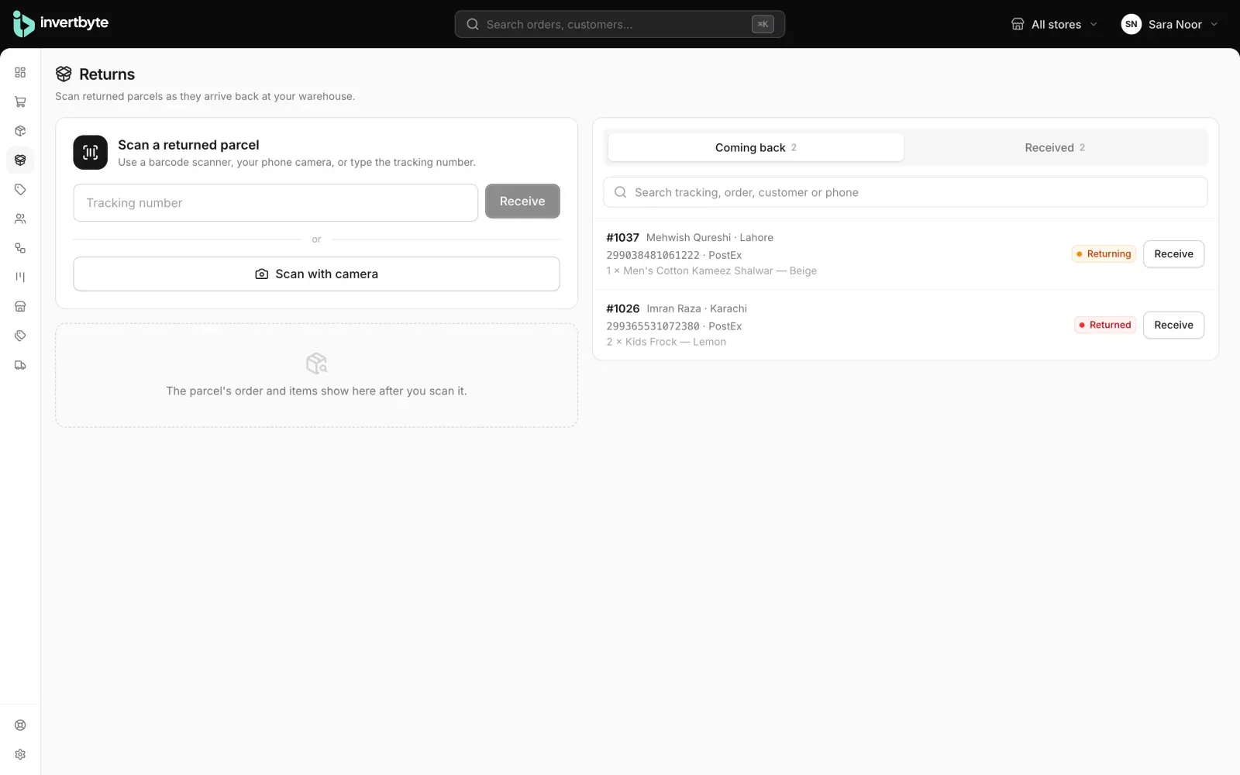Click the SN user avatar
The width and height of the screenshot is (1240, 775).
[x=1131, y=24]
